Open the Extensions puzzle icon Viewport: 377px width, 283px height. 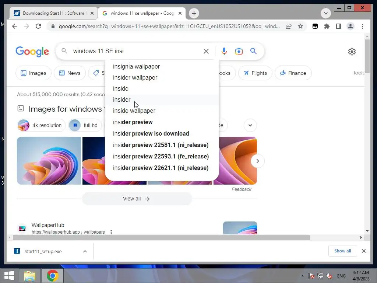pos(327,26)
